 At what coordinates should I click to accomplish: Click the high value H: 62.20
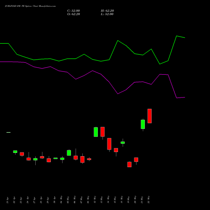107,11
